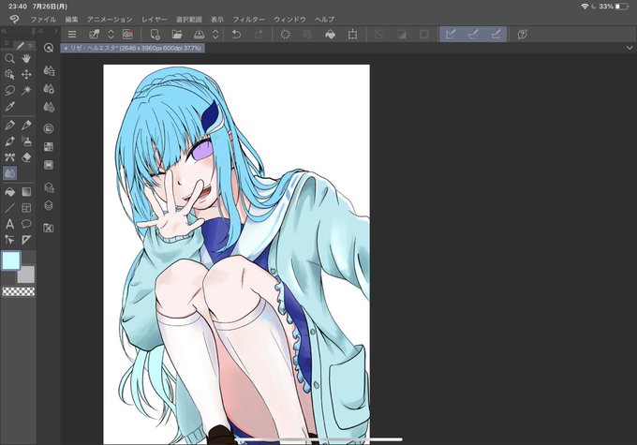
Task: Open the Layer Property palette icon
Action: [49, 187]
